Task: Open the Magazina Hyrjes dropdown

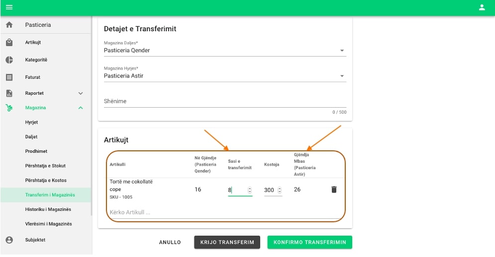Action: click(342, 76)
